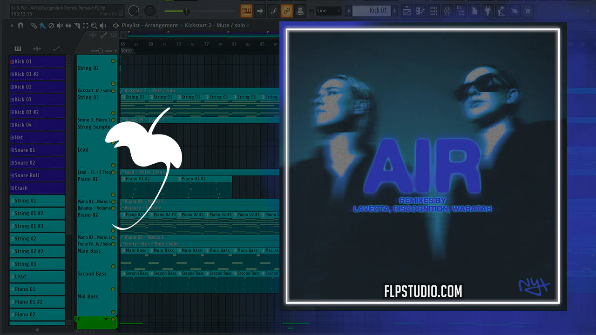The height and width of the screenshot is (335, 596).
Task: Toggle the FX track mute switch
Action: (x=113, y=319)
